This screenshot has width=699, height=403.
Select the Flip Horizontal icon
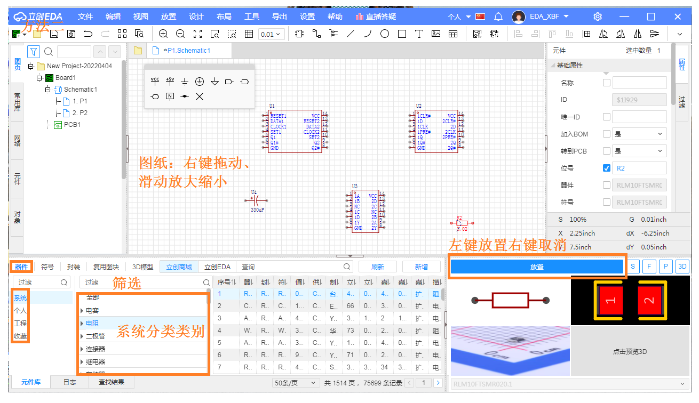[x=637, y=33]
